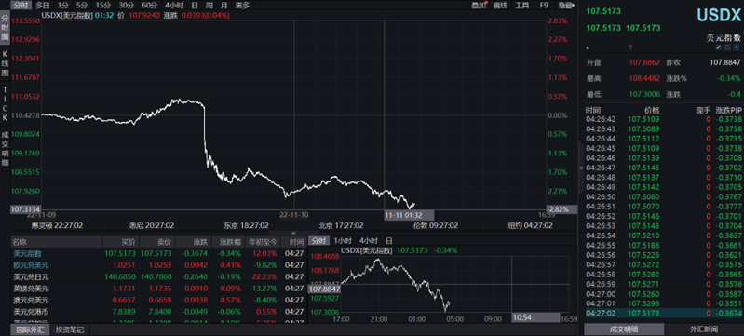Sort by 年初至今 column header
The image size is (744, 336).
click(264, 242)
